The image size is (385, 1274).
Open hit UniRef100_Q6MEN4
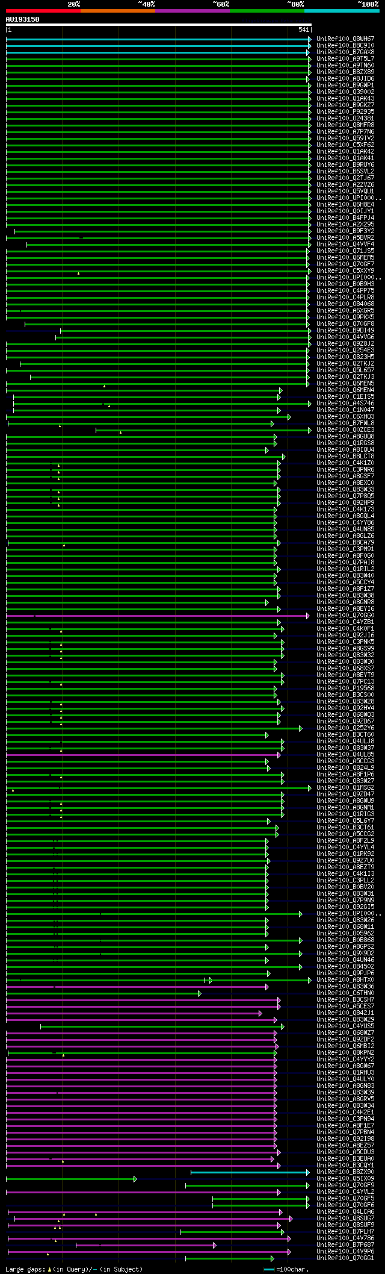345,390
